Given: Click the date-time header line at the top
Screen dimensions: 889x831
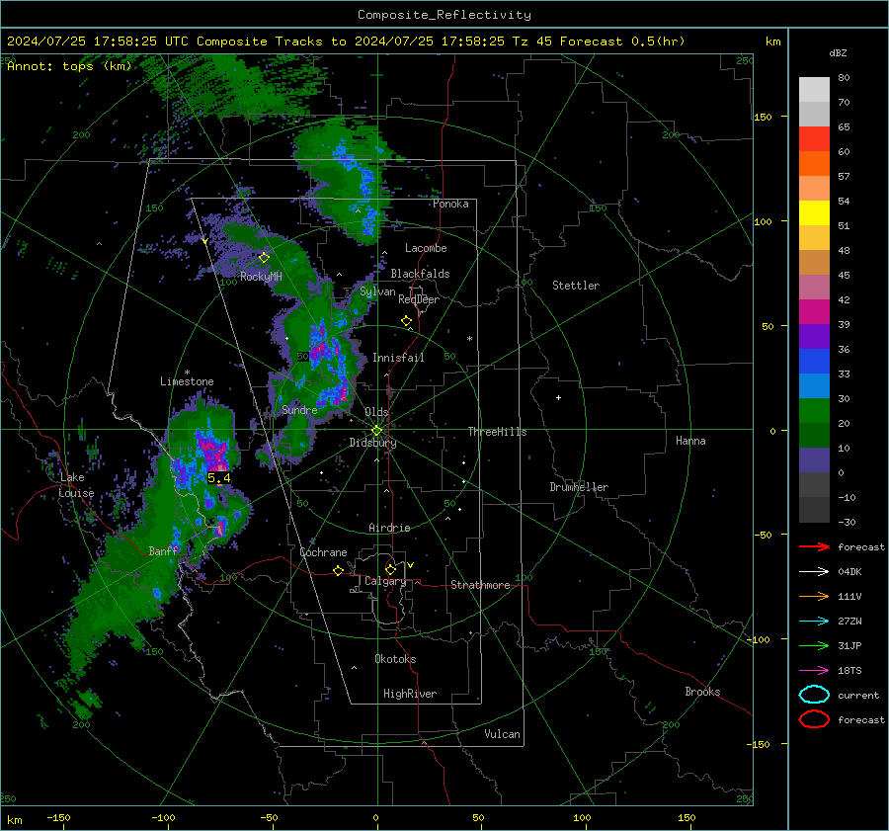Looking at the screenshot, I should point(346,42).
